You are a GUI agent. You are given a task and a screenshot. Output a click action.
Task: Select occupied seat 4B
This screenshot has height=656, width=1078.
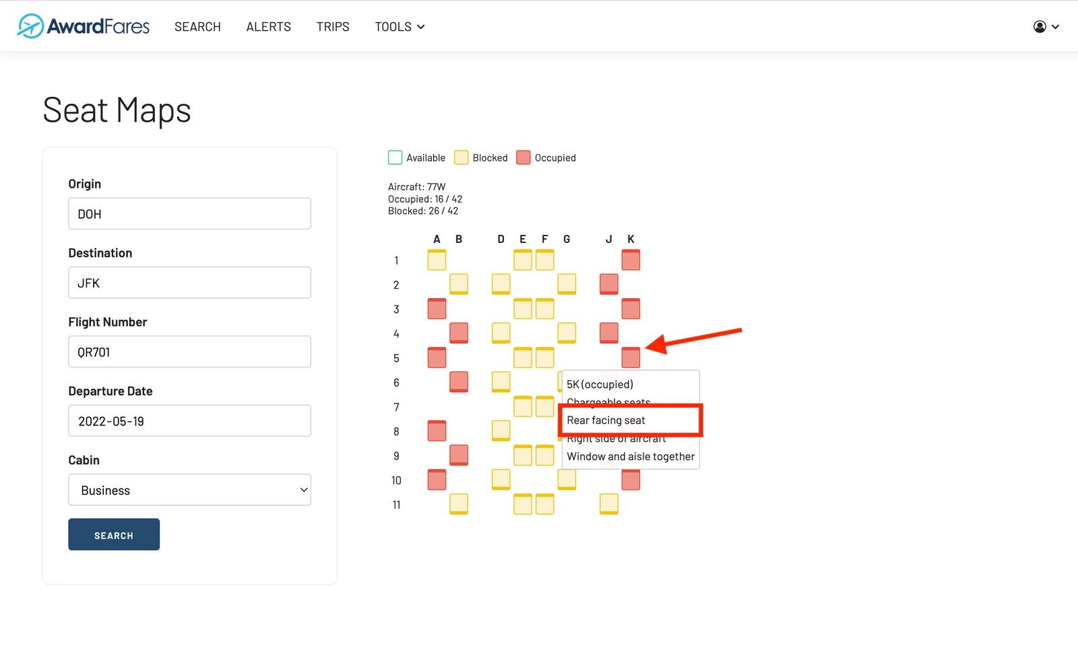(x=459, y=333)
